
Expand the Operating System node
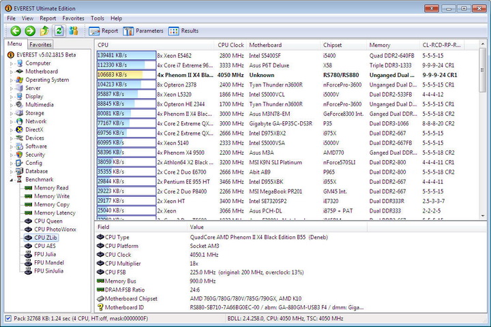coord(12,80)
